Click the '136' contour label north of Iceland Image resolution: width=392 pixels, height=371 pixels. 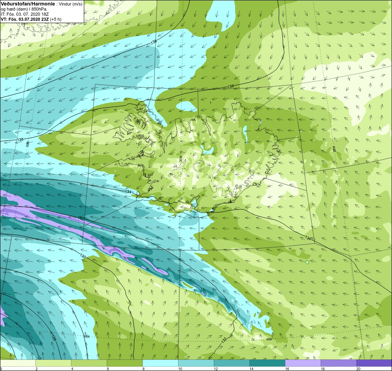click(231, 86)
